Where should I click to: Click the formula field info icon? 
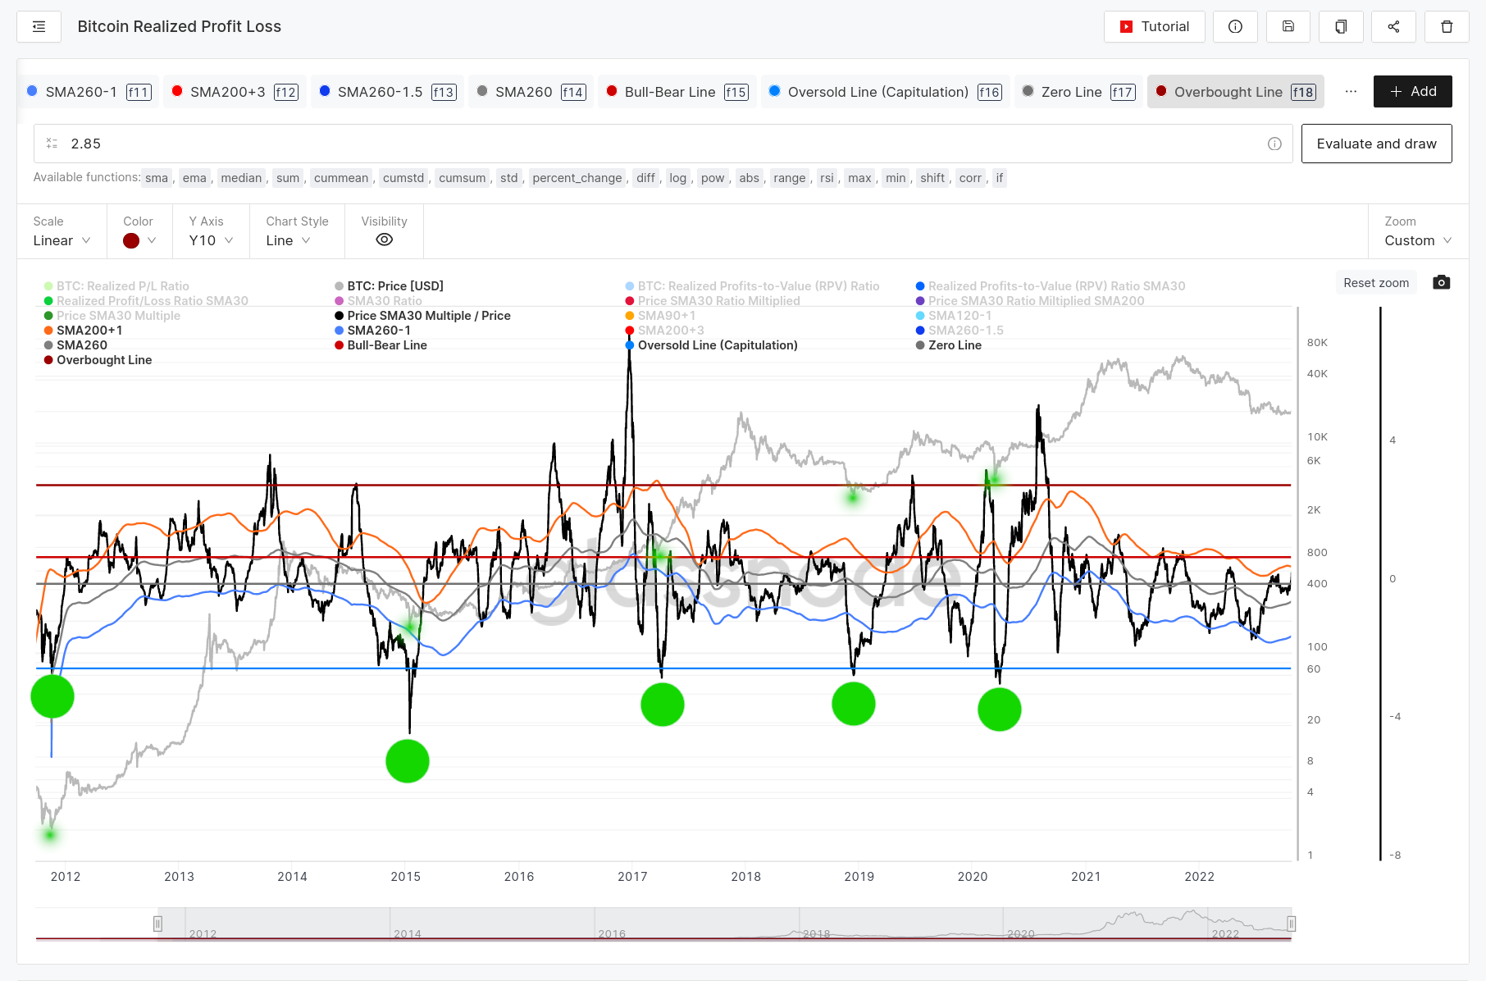point(1274,144)
